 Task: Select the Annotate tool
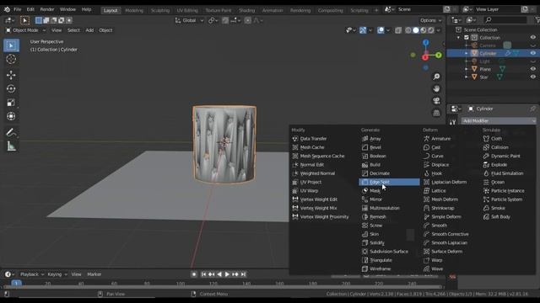[x=11, y=132]
